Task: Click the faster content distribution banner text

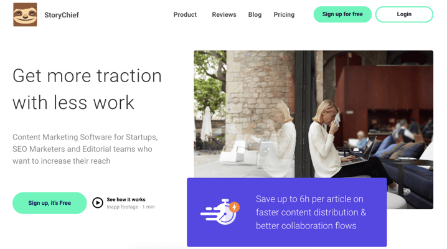Action: tap(311, 212)
